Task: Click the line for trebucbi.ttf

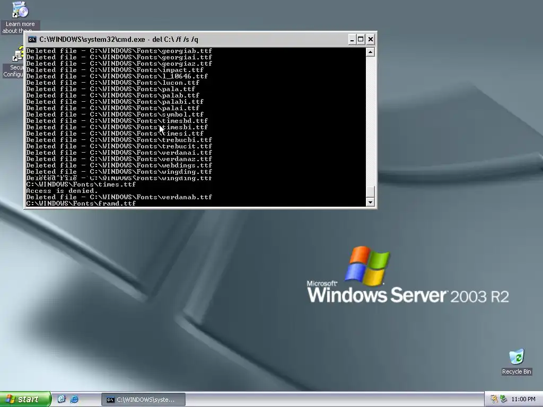Action: [119, 140]
